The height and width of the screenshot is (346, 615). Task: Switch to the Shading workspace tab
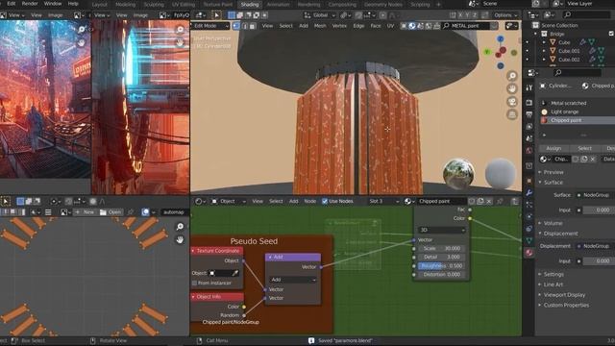tap(250, 5)
